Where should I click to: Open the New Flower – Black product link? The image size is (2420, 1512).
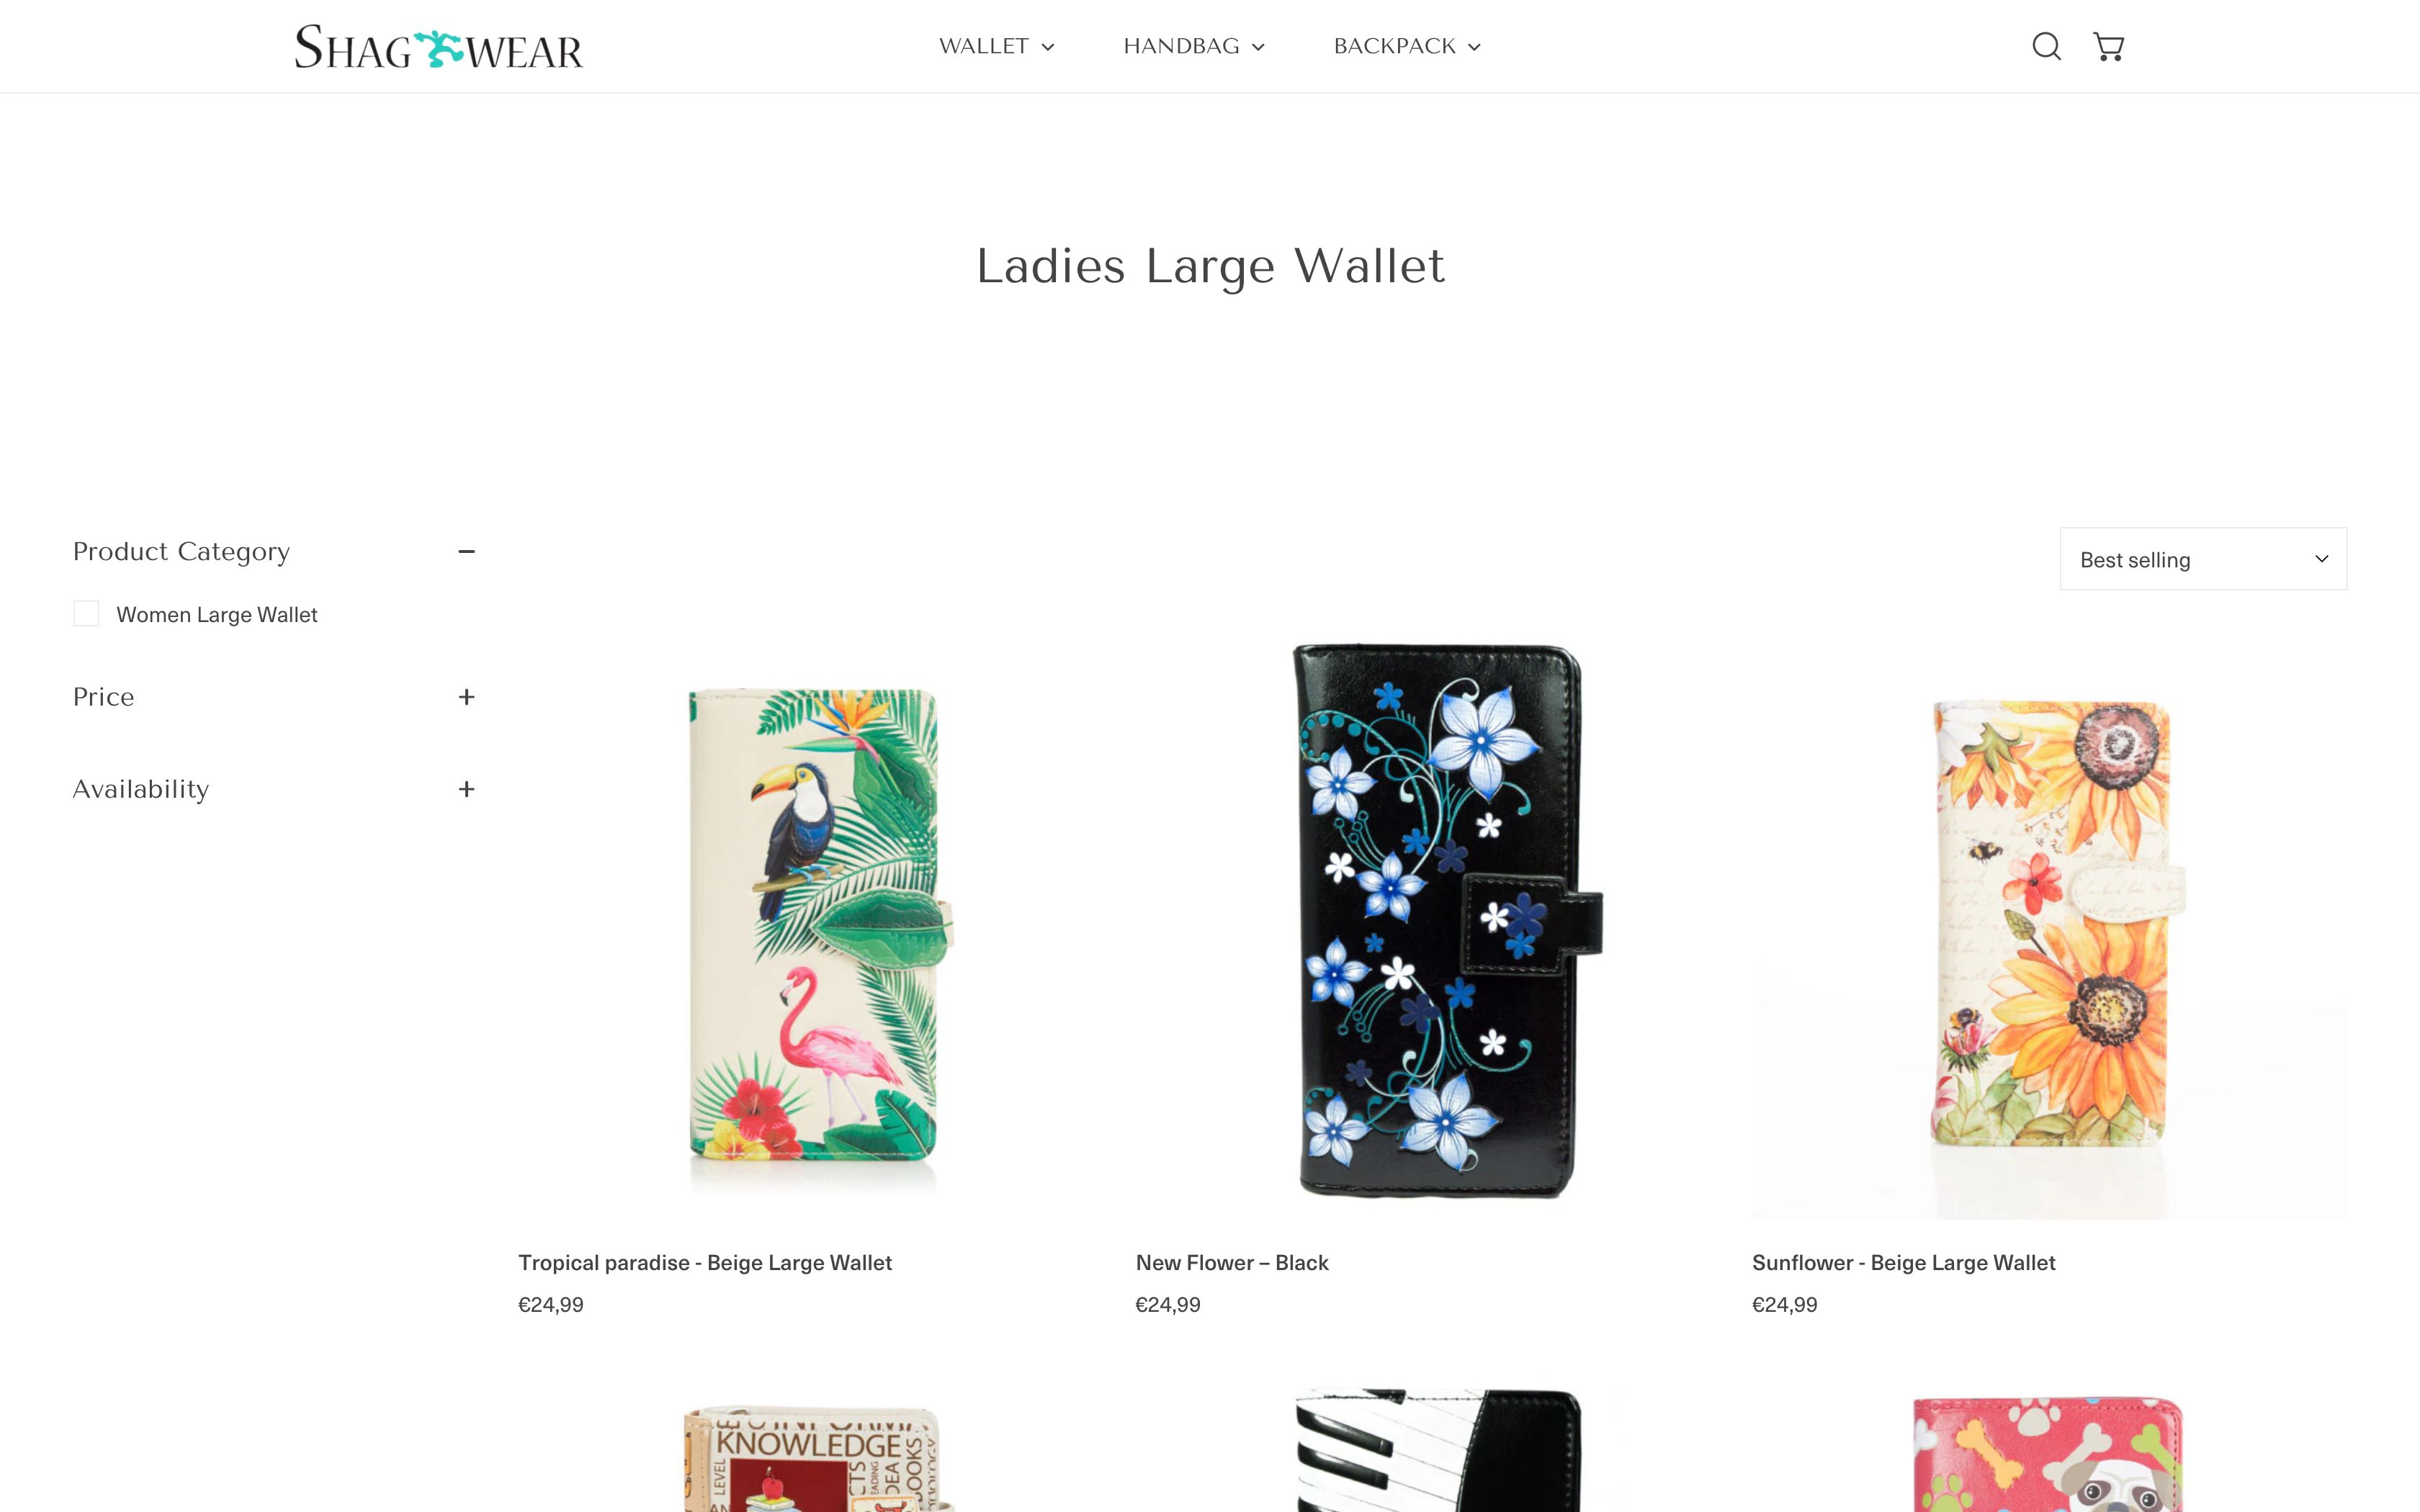pyautogui.click(x=1232, y=1263)
